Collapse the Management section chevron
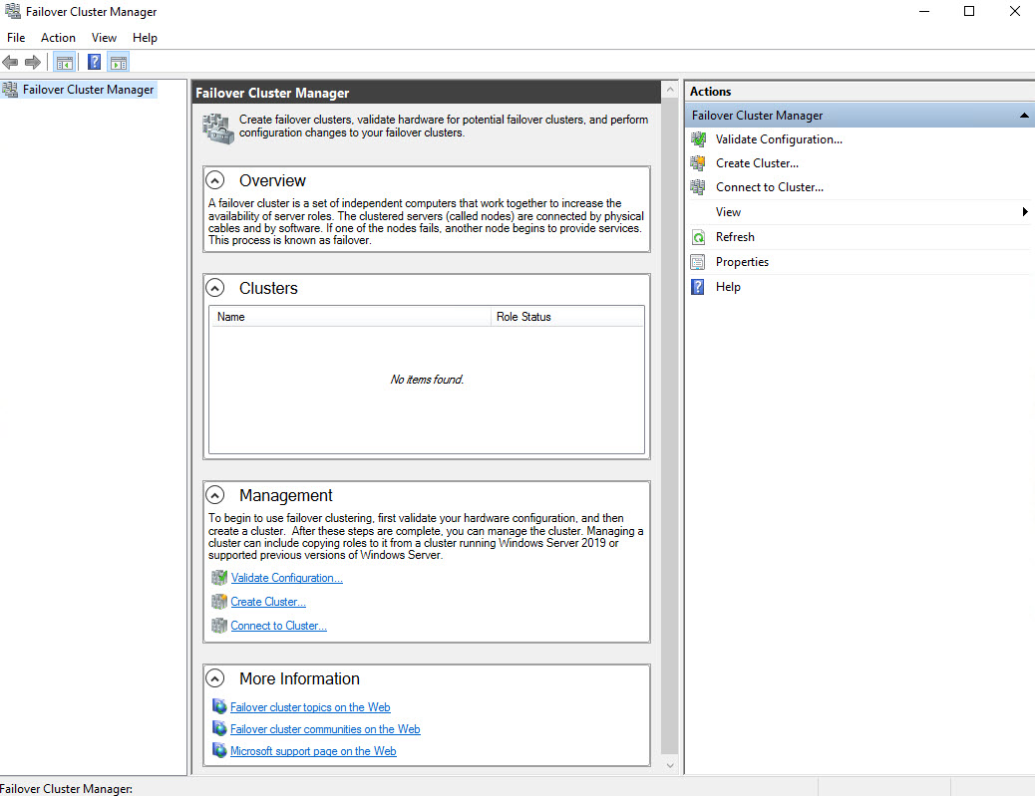 [x=215, y=495]
